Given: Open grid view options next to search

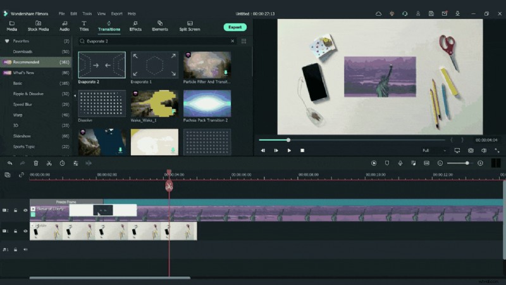Looking at the screenshot, I should click(x=244, y=41).
